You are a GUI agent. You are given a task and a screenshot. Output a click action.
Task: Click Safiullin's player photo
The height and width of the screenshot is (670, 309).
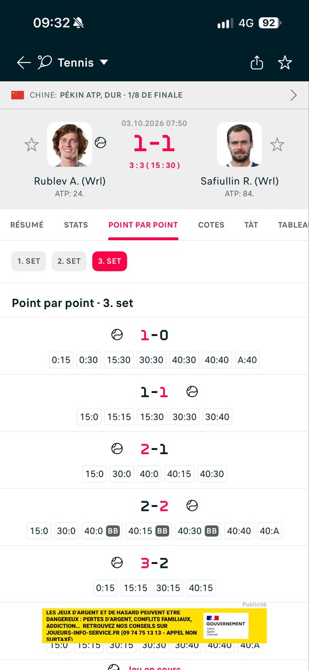[239, 145]
